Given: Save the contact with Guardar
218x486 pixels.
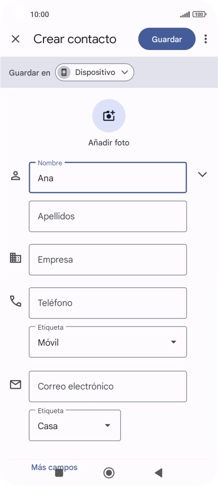Looking at the screenshot, I should [x=167, y=39].
